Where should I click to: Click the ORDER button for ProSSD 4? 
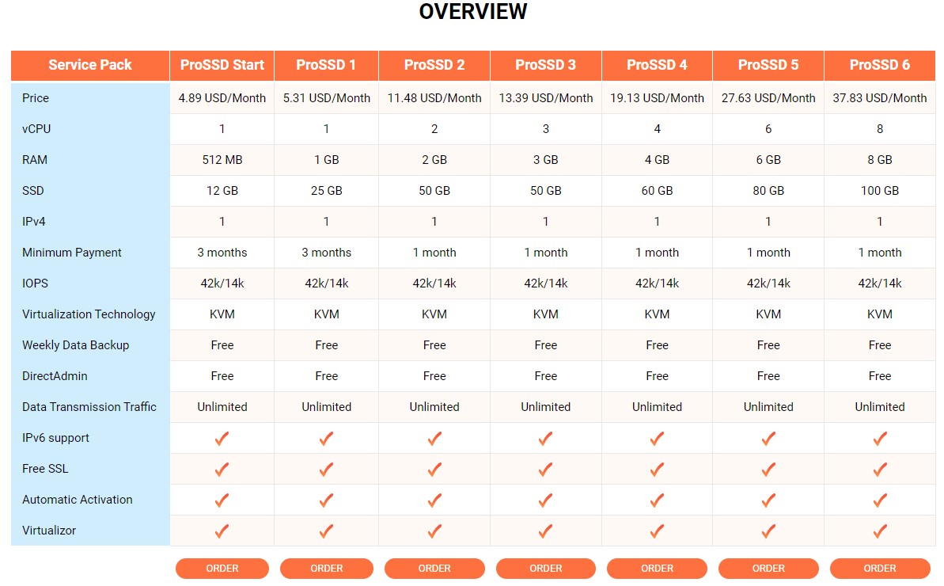tap(657, 569)
